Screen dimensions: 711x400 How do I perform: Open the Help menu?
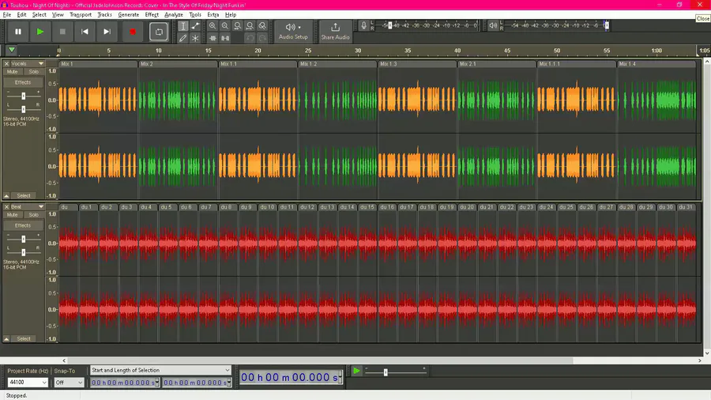(x=231, y=14)
